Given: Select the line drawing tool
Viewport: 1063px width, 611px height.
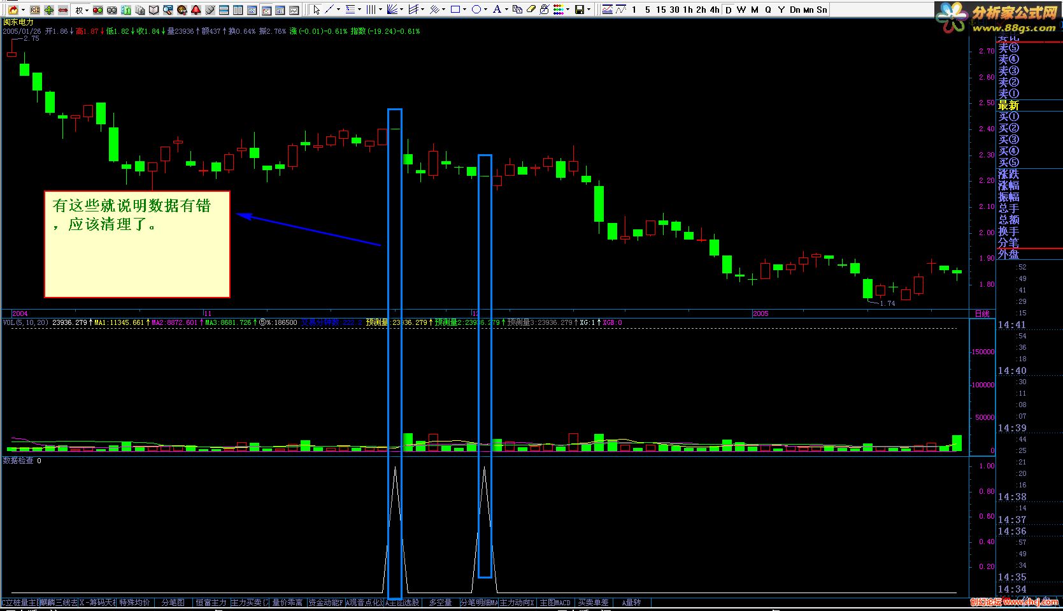Looking at the screenshot, I should 330,10.
